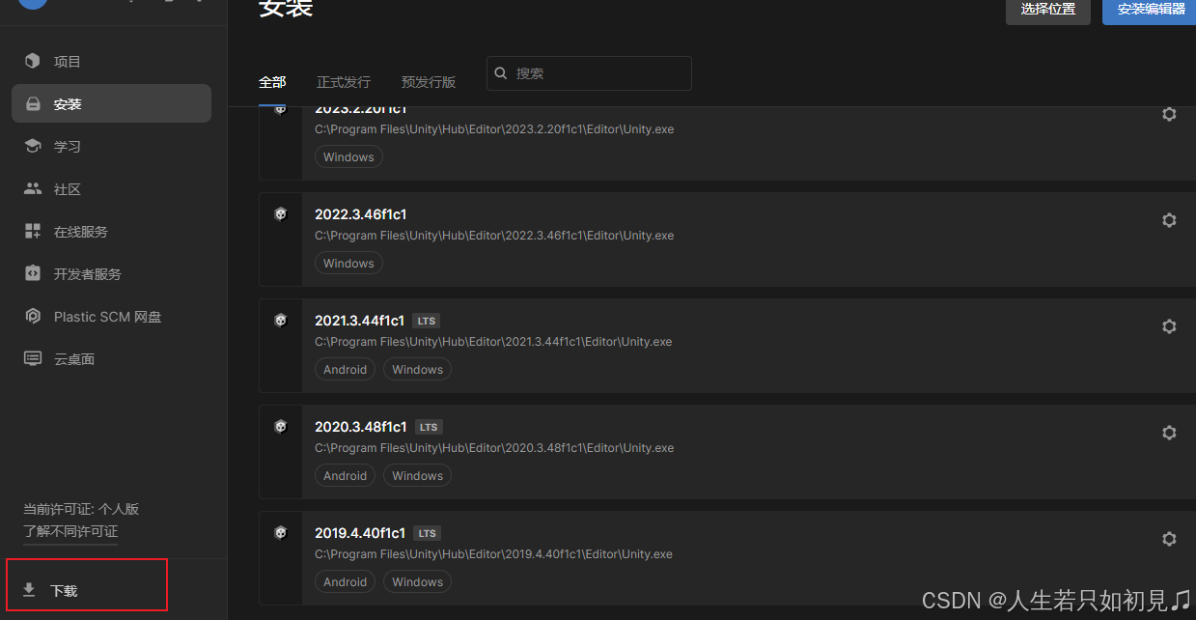Click Android tag under 2021.3.44f1c1
The width and height of the screenshot is (1196, 620).
tap(345, 369)
